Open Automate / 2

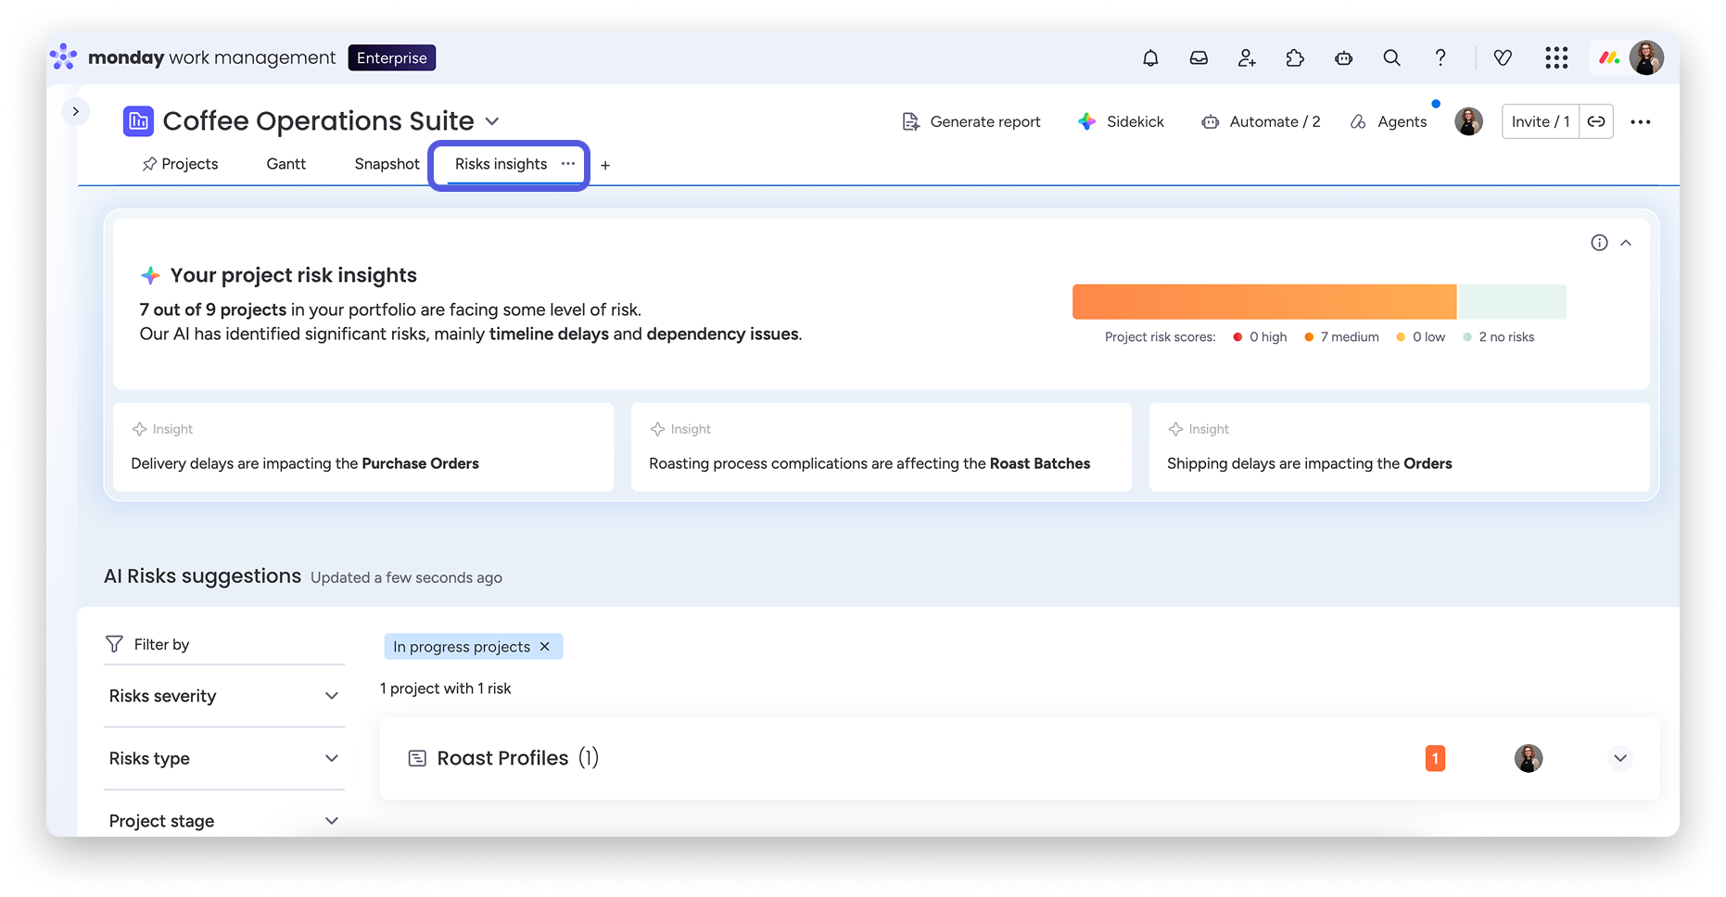coord(1261,121)
